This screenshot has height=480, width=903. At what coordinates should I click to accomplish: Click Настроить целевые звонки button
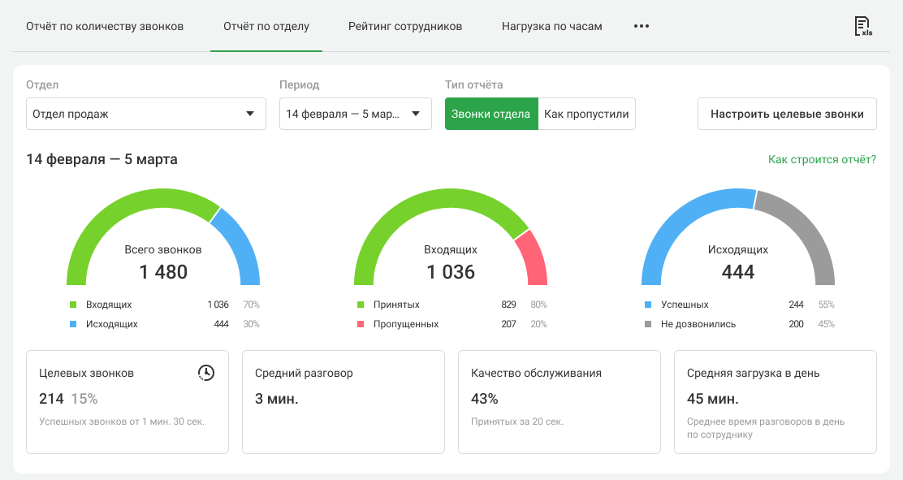pos(787,115)
